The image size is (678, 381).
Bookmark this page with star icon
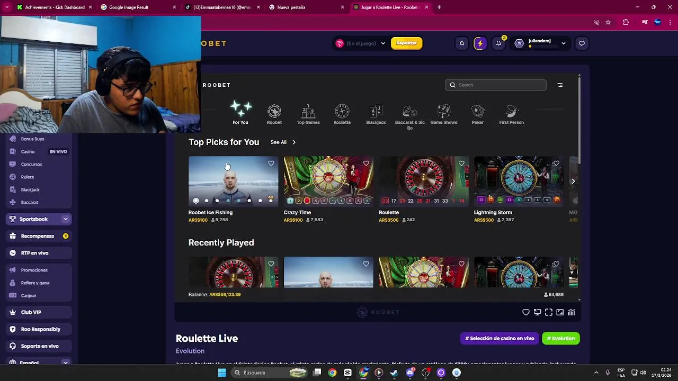point(608,22)
